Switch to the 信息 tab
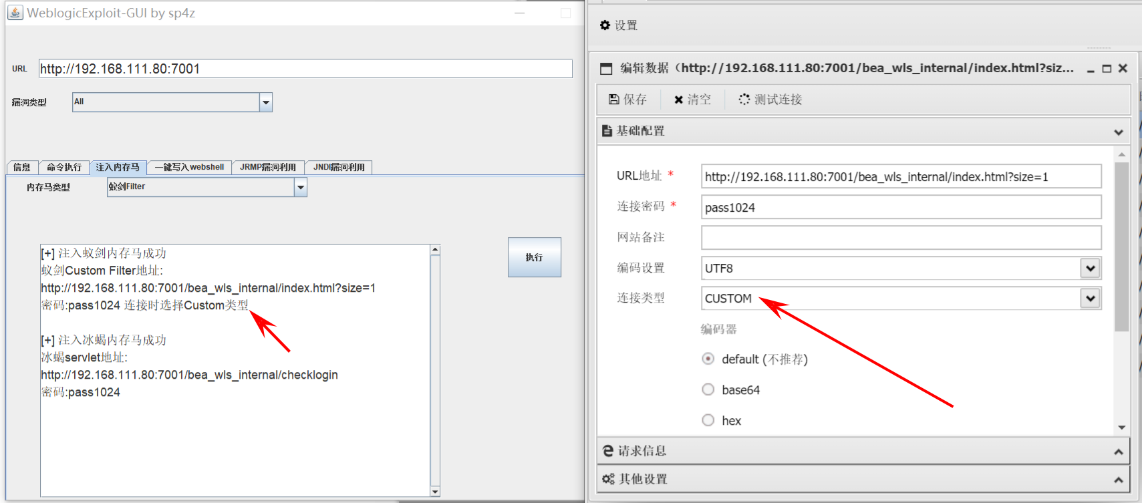Viewport: 1142px width, 503px height. click(x=22, y=168)
